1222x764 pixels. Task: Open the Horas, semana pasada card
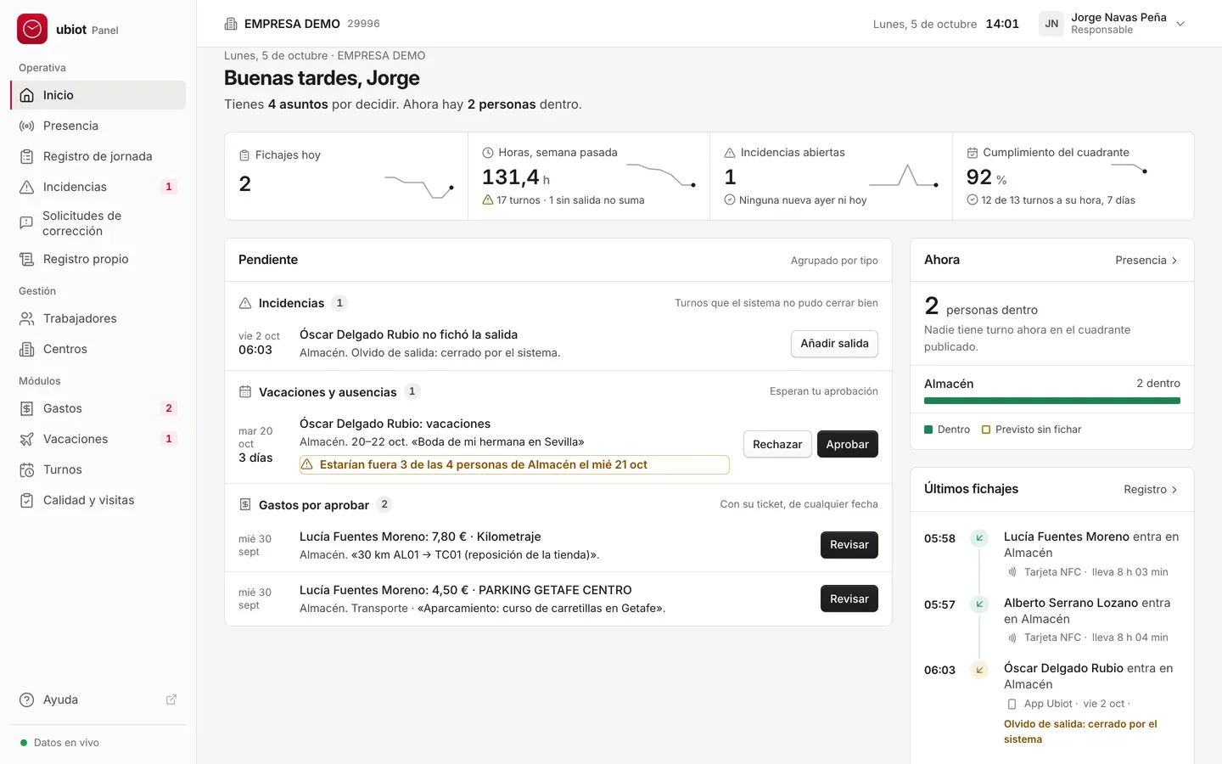589,176
